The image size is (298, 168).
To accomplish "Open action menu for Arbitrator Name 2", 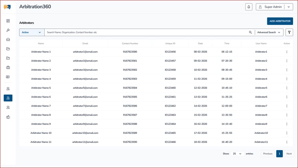I will pos(287,61).
